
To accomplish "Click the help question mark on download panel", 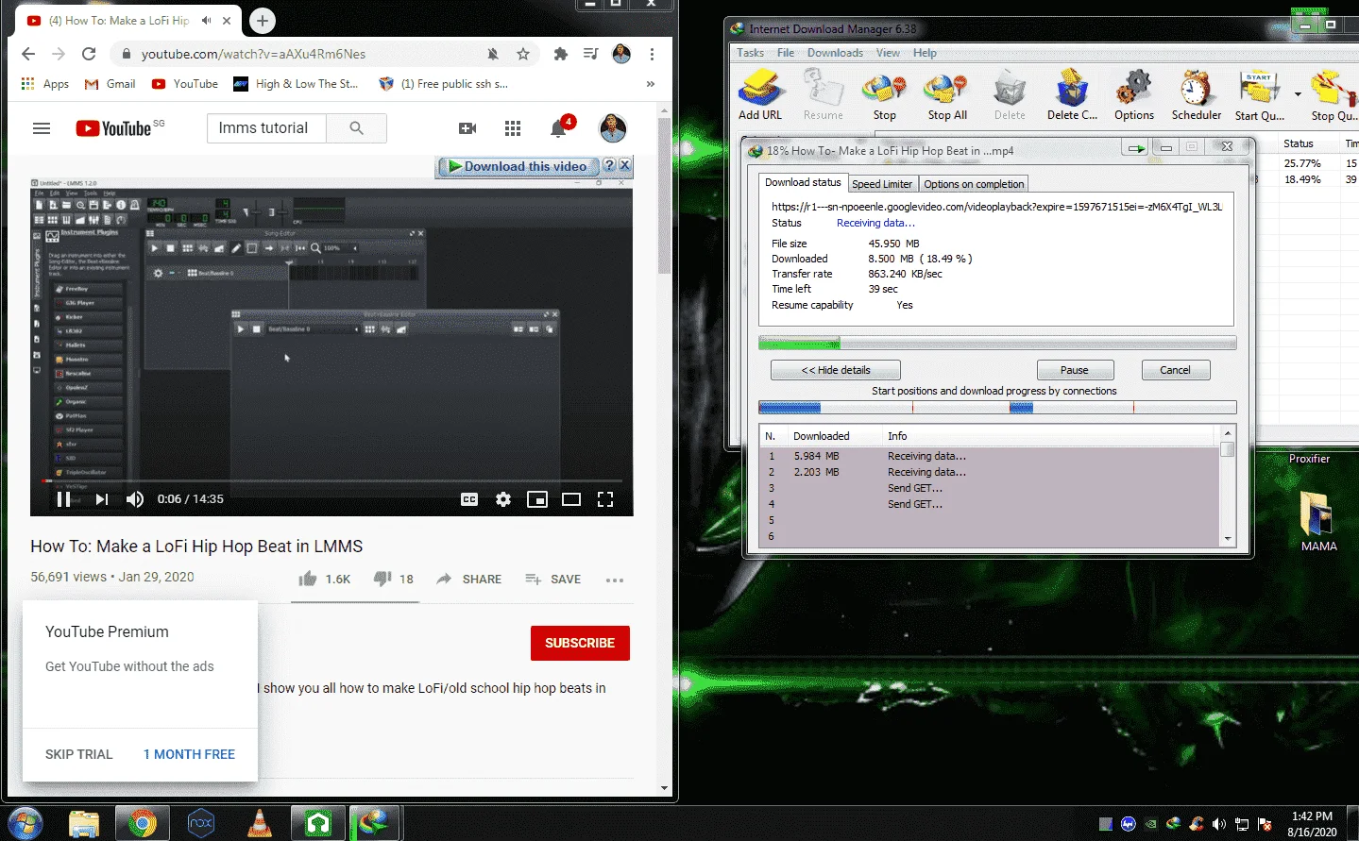I will click(x=609, y=165).
